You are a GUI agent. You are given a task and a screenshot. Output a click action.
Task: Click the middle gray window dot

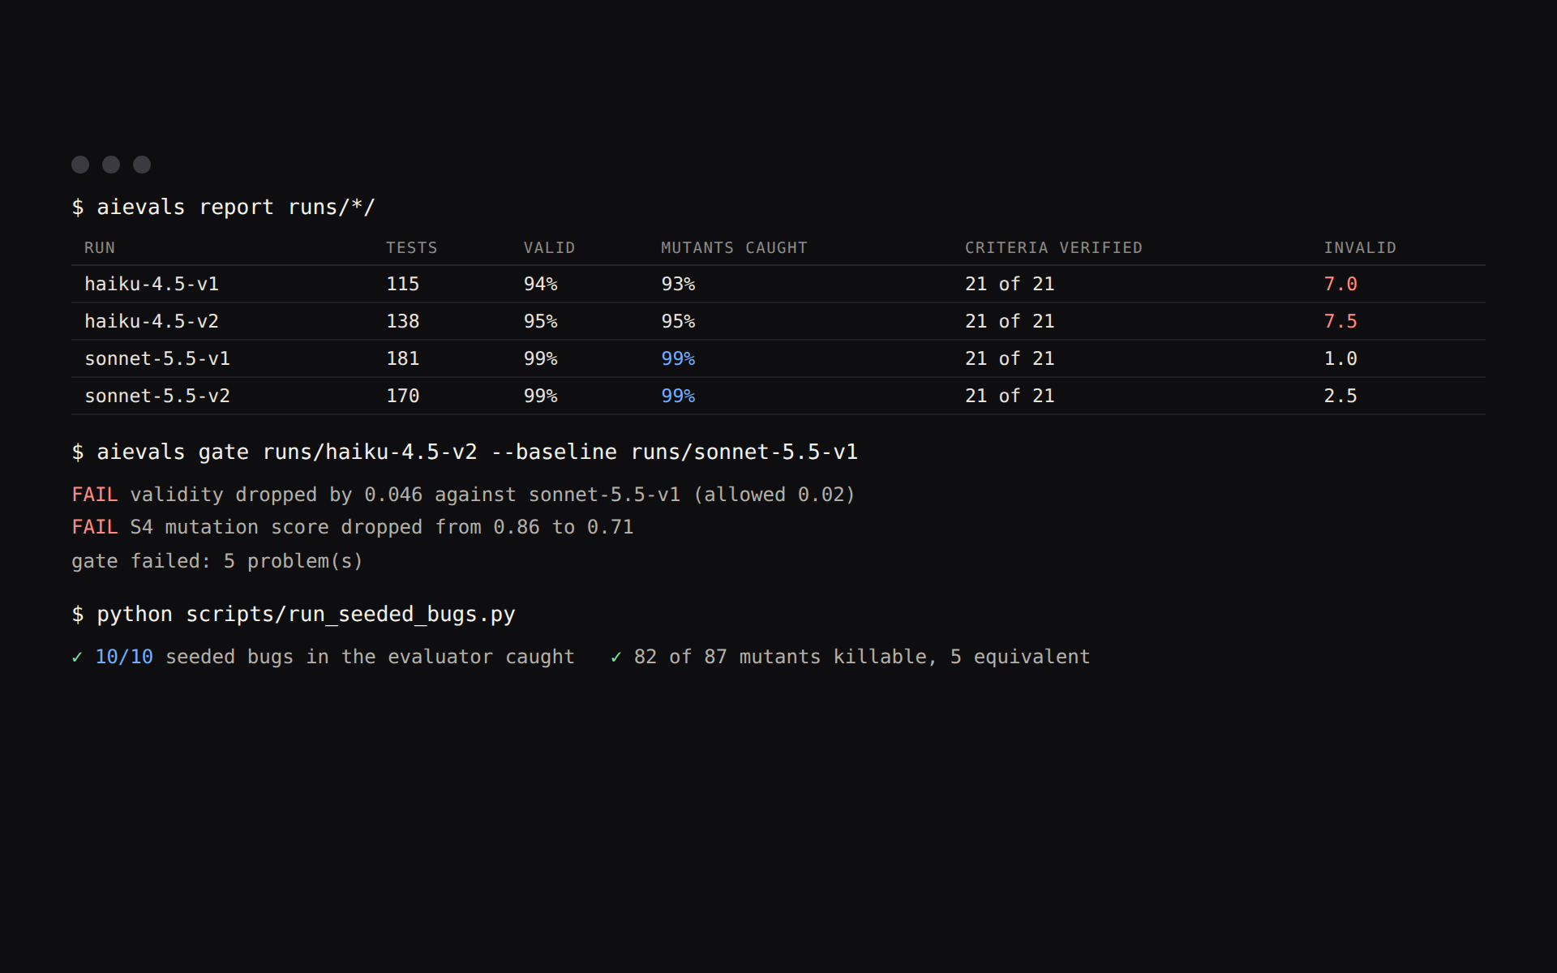(x=111, y=165)
